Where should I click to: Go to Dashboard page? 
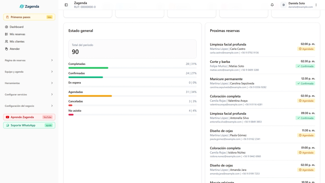(29, 27)
